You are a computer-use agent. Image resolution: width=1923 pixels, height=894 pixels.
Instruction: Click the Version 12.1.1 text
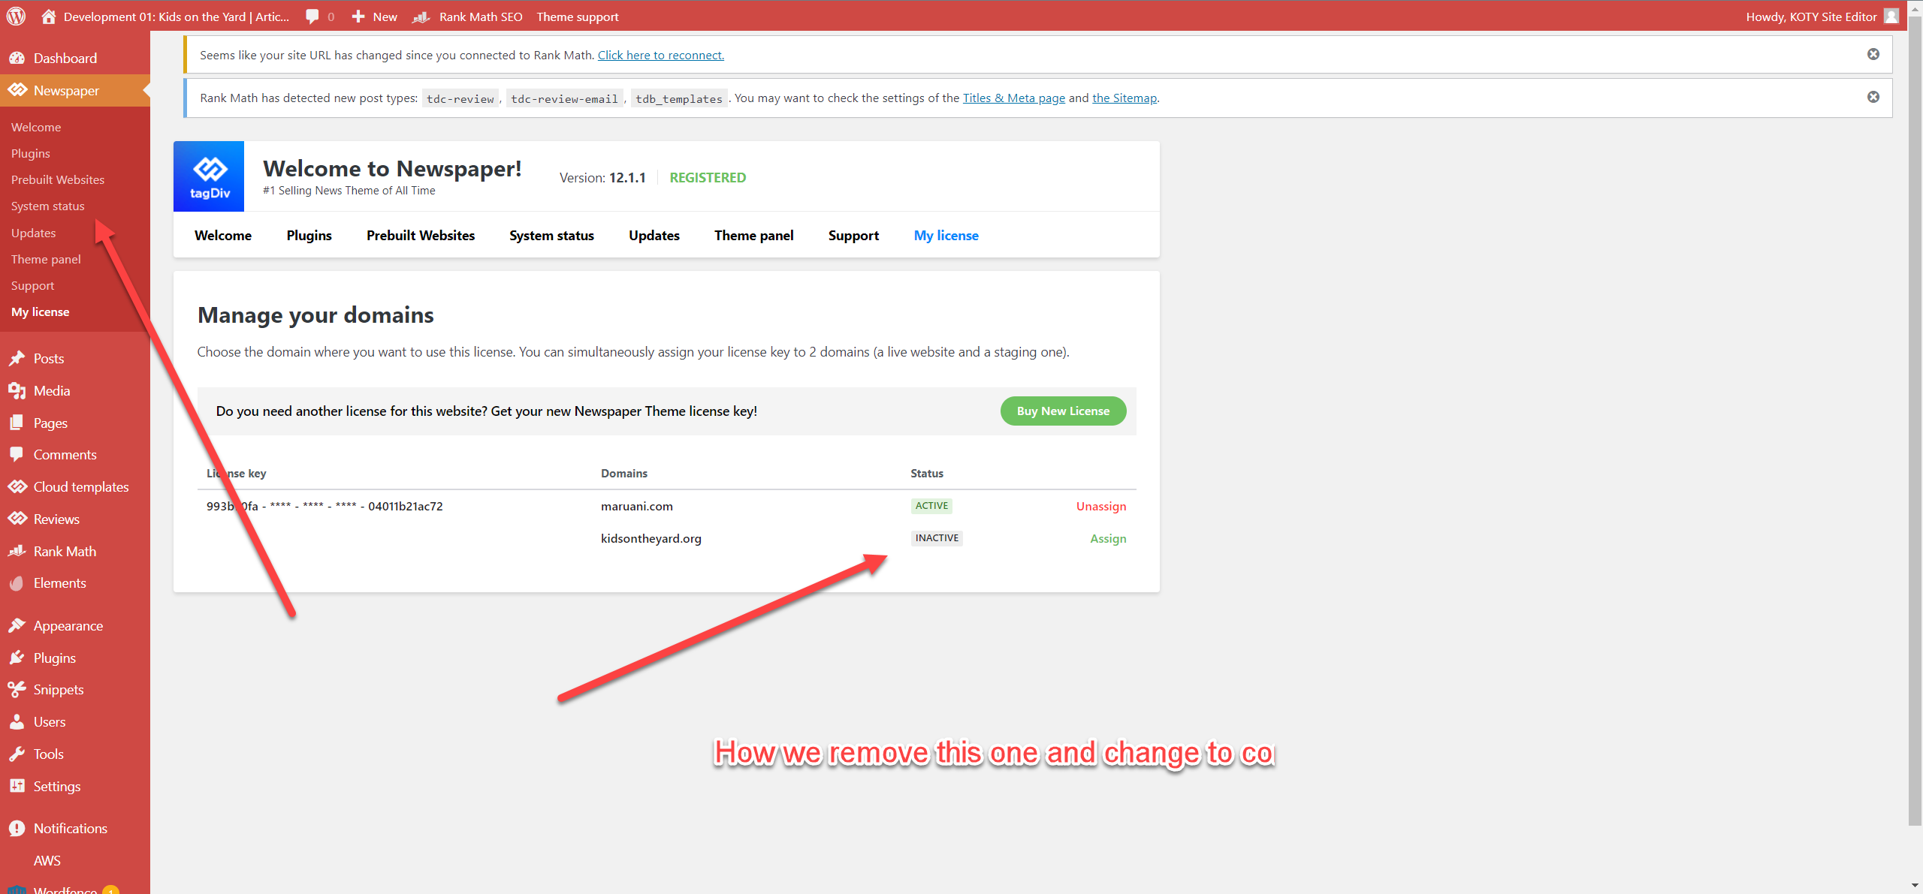tap(602, 177)
